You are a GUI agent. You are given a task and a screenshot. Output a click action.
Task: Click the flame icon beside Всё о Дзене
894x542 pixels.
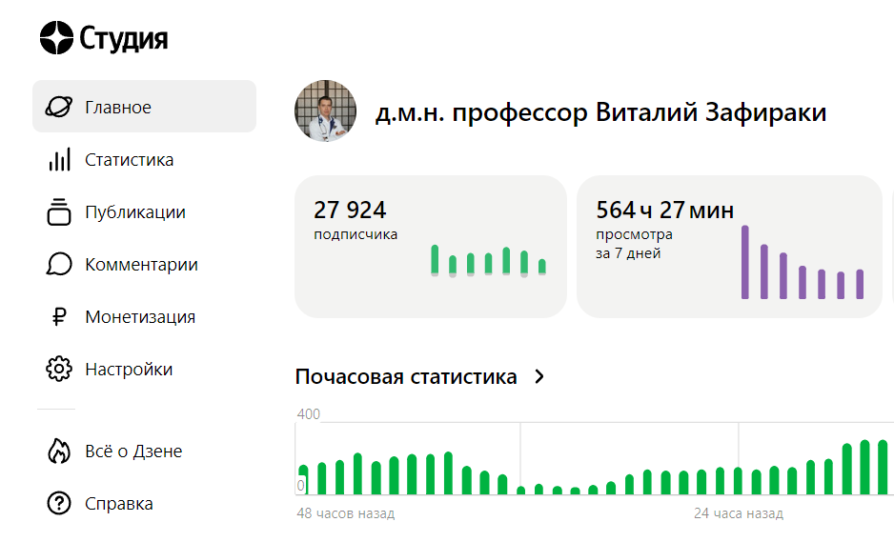point(59,451)
